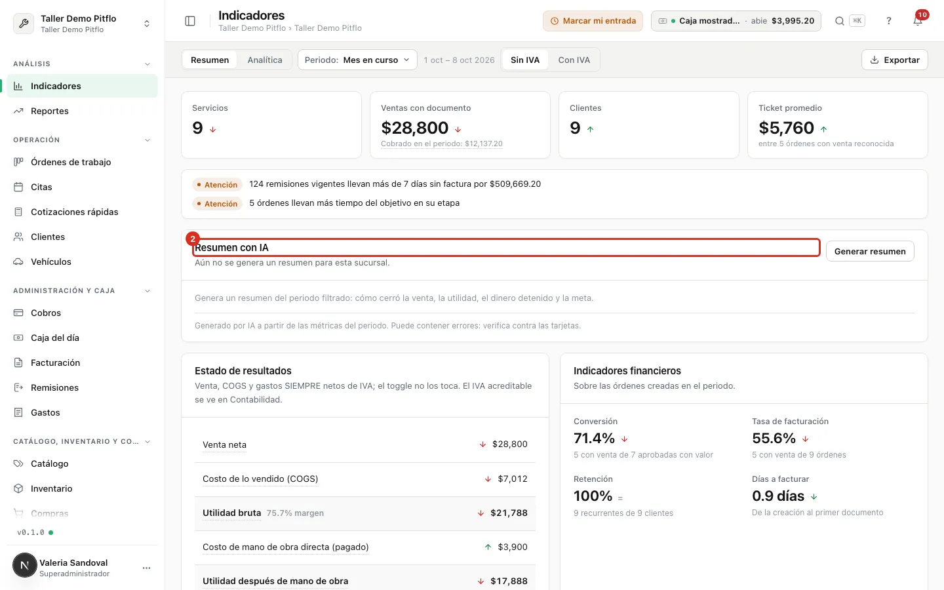Collapse the Administración y Caja section
Screen dimensions: 944x590
[147, 291]
